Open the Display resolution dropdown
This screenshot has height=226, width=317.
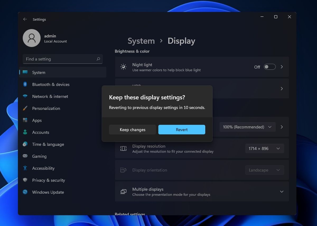click(264, 148)
